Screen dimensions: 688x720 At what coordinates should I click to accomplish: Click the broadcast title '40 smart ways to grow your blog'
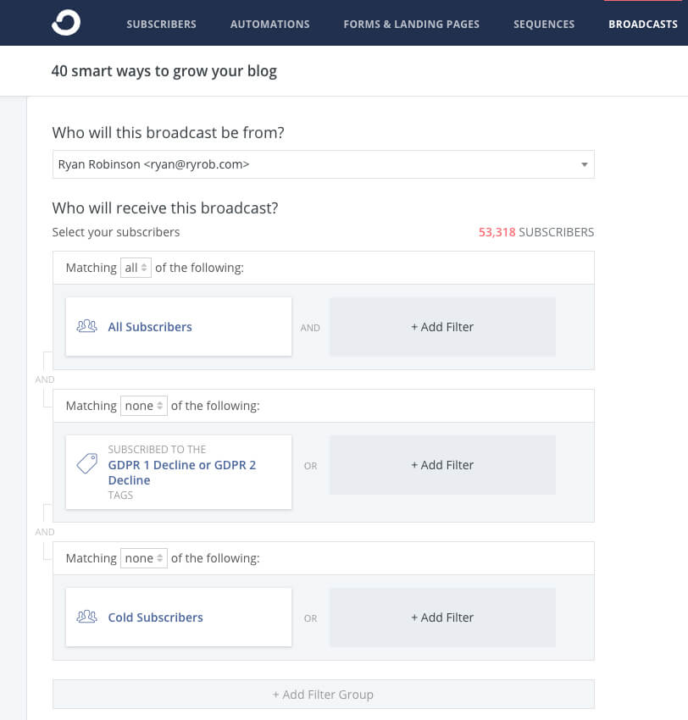coord(164,70)
